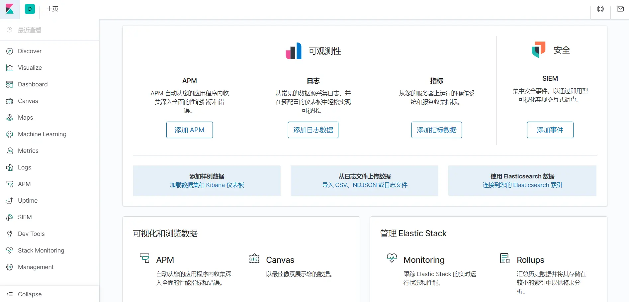Click the default space avatar D
629x302 pixels.
pos(30,9)
